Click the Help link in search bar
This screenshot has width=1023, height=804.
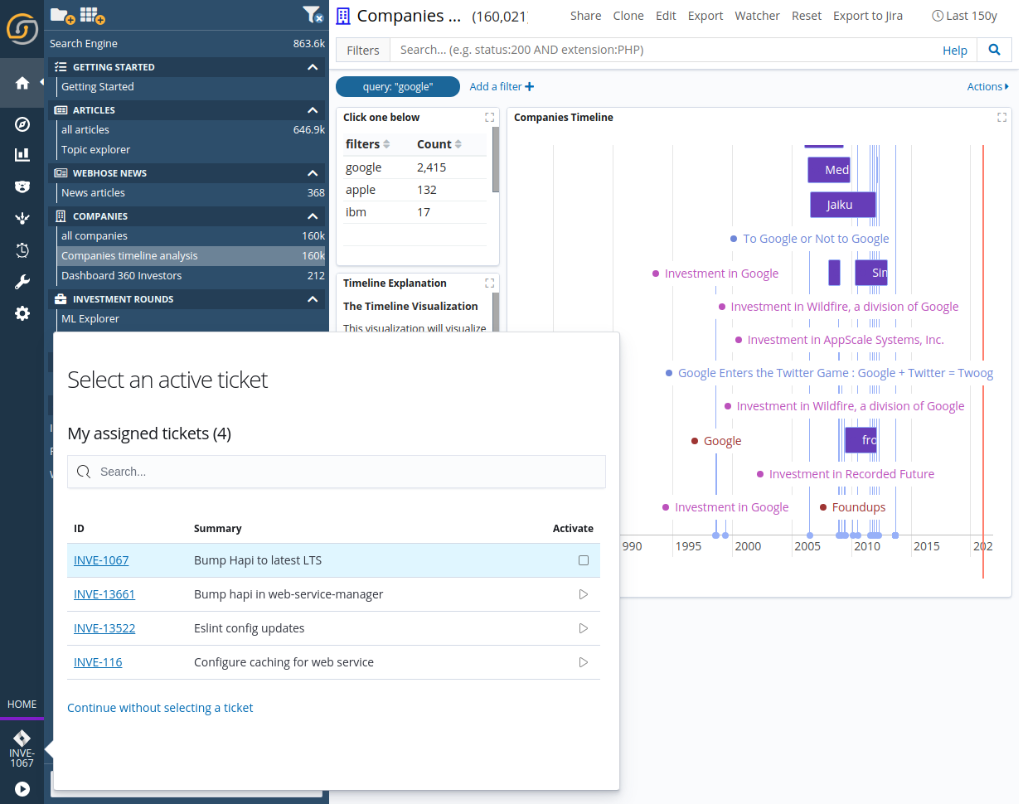[955, 51]
